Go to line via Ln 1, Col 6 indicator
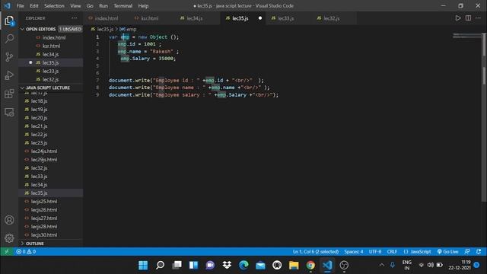This screenshot has width=487, height=274. (316, 252)
